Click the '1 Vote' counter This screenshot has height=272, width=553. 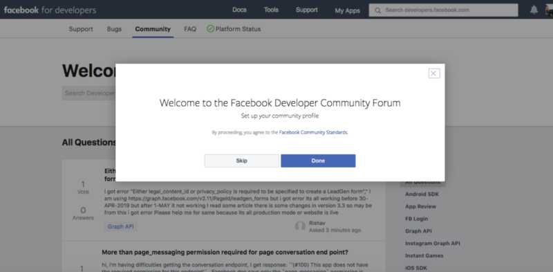pyautogui.click(x=83, y=188)
